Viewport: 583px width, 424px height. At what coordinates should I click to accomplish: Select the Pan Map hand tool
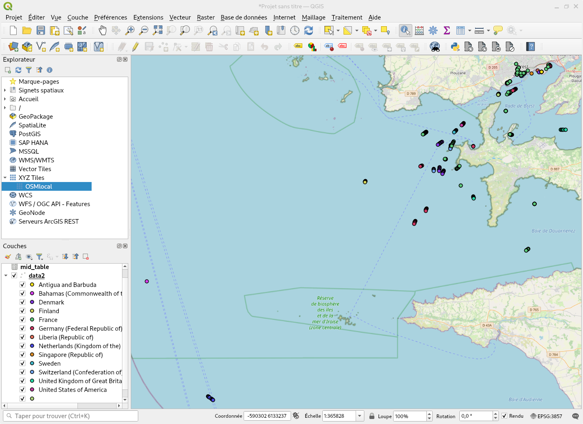(102, 30)
